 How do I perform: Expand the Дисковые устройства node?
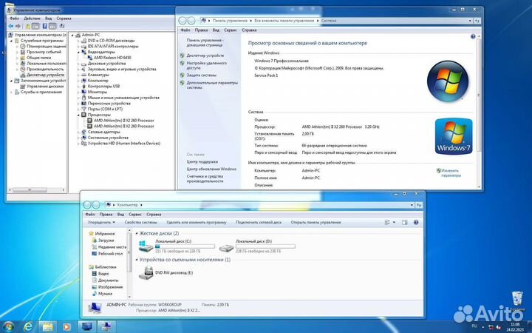pyautogui.click(x=78, y=64)
